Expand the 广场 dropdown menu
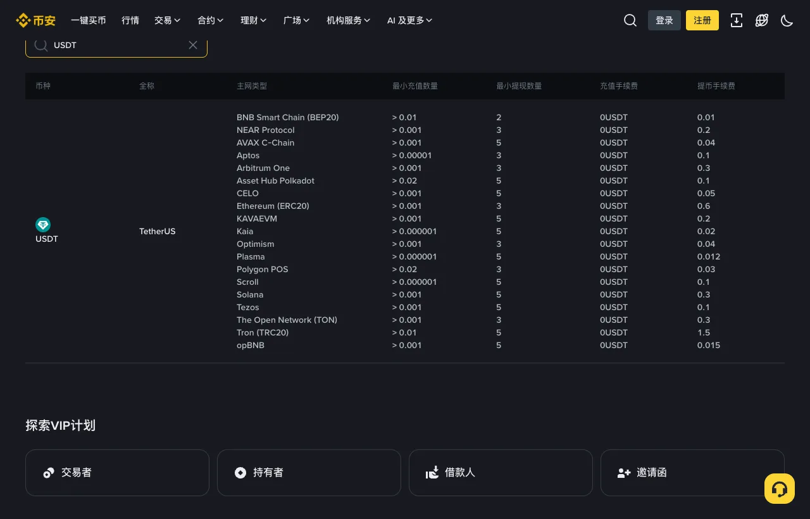This screenshot has width=810, height=519. point(297,20)
